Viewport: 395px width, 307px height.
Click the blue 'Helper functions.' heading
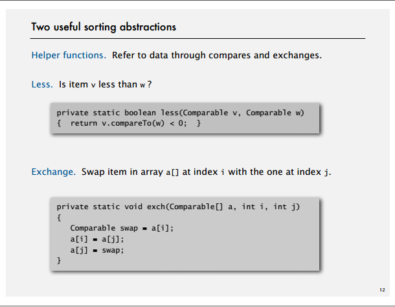(x=69, y=55)
